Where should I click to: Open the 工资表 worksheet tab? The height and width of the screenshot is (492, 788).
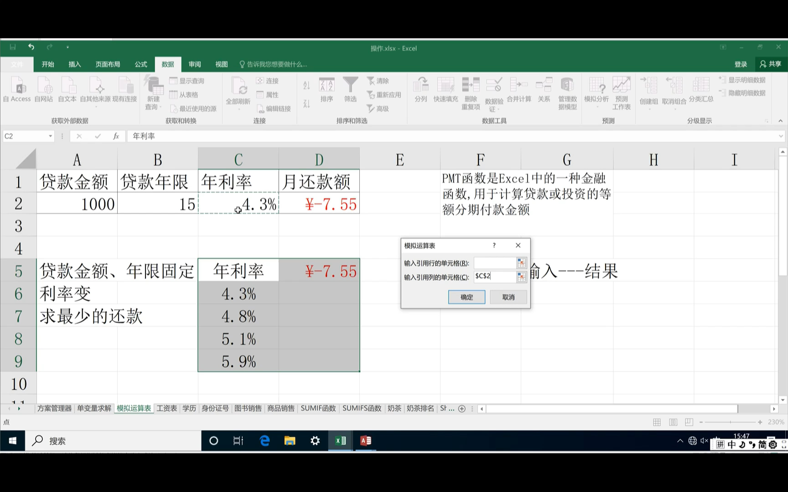tap(166, 408)
